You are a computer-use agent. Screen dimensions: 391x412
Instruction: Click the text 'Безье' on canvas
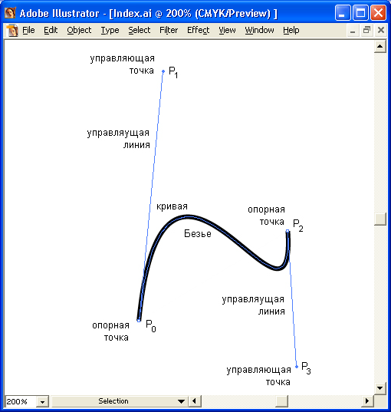click(x=198, y=233)
